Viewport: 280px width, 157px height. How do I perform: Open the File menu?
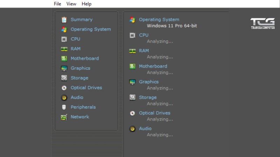57,4
